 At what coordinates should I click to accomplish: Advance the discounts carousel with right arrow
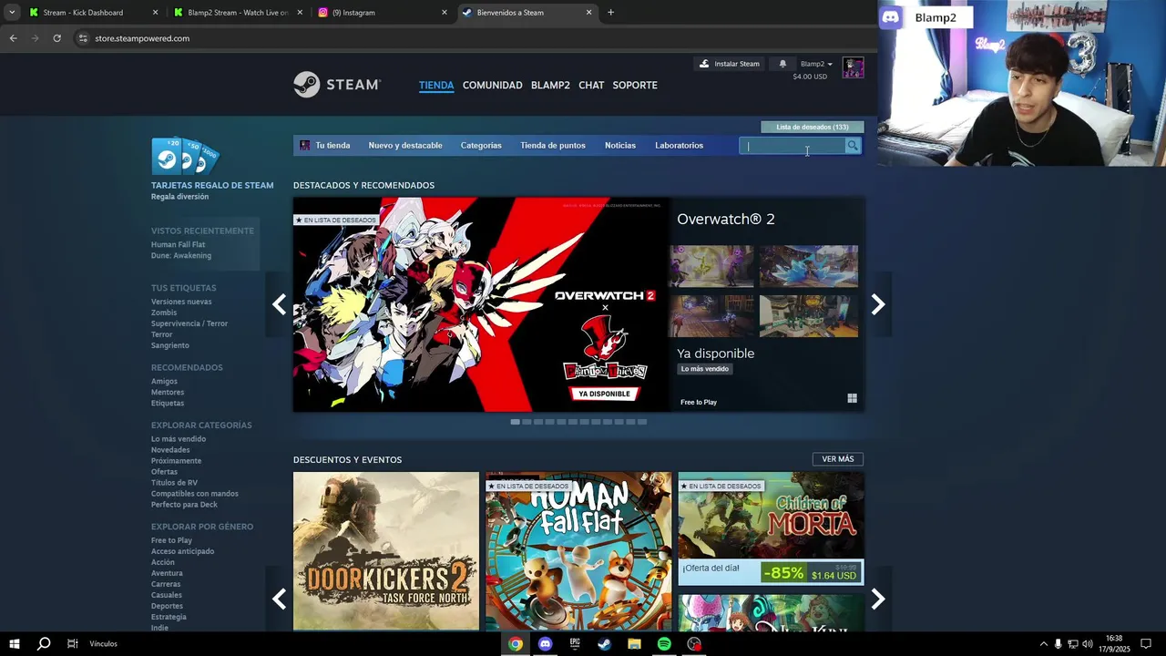click(877, 599)
